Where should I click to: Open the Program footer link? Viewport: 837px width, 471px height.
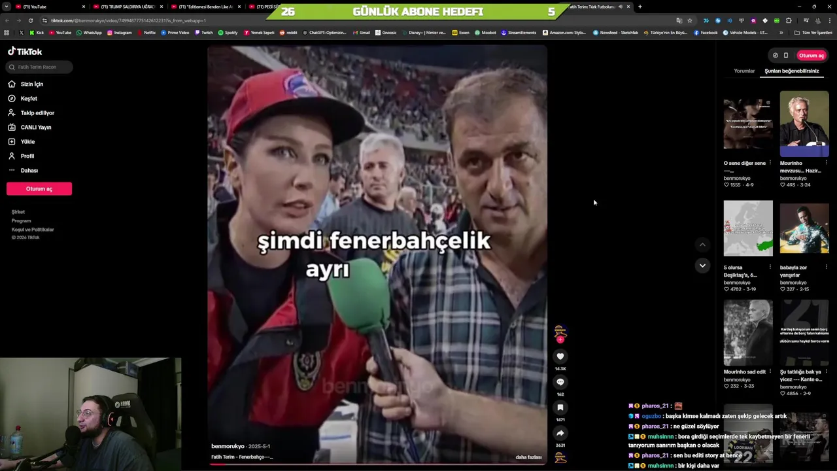click(21, 220)
